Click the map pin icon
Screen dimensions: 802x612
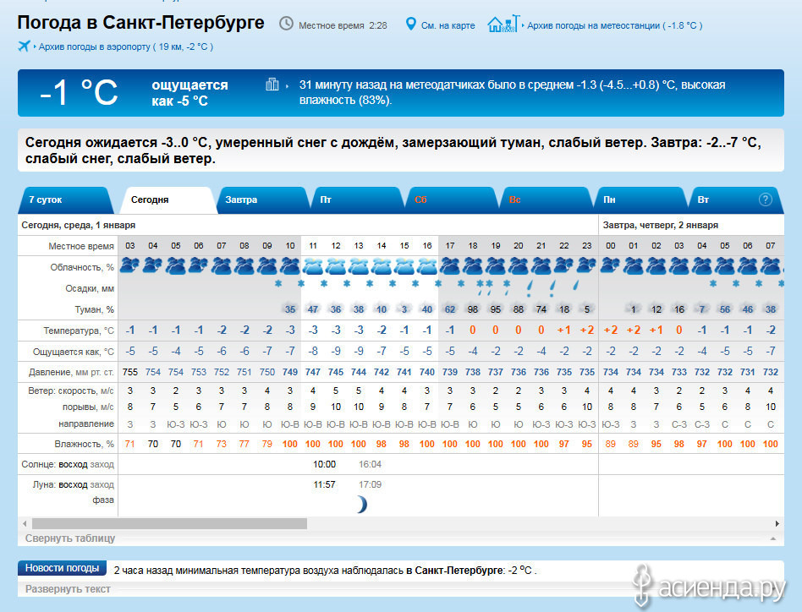point(410,24)
